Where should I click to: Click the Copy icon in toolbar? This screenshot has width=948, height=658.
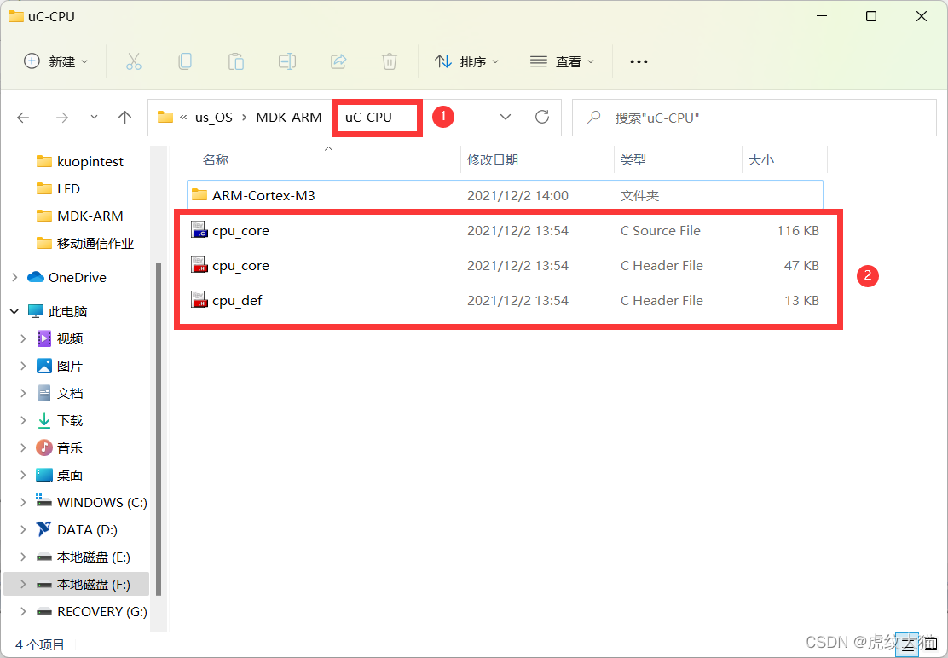pos(185,61)
